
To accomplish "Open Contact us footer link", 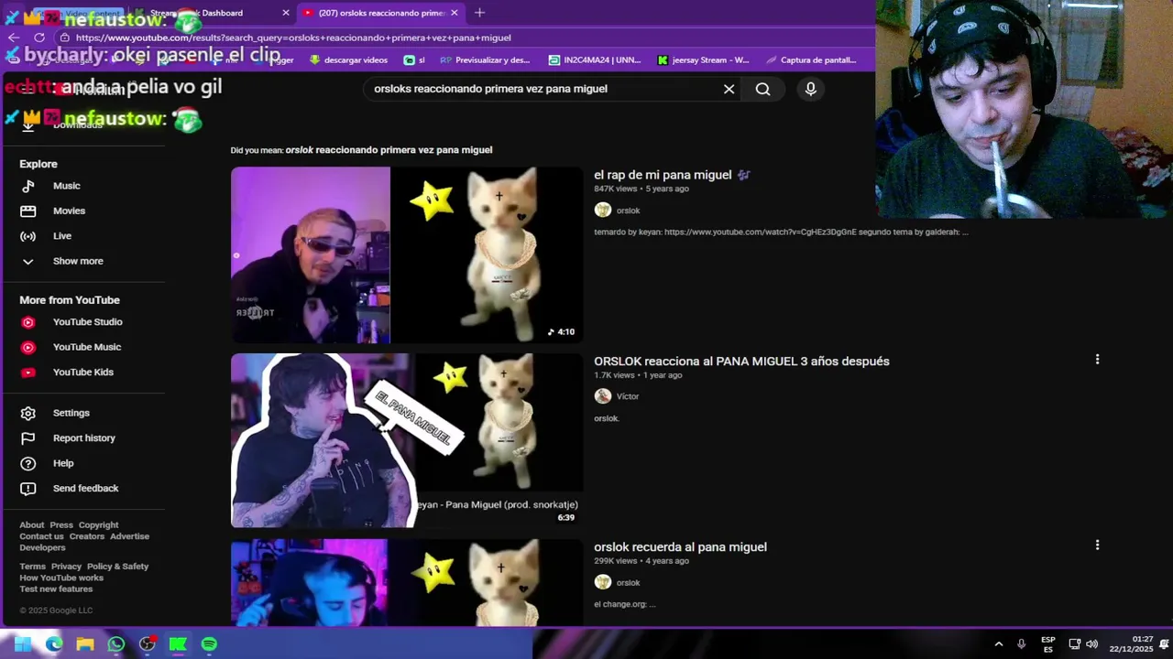I will (x=41, y=536).
